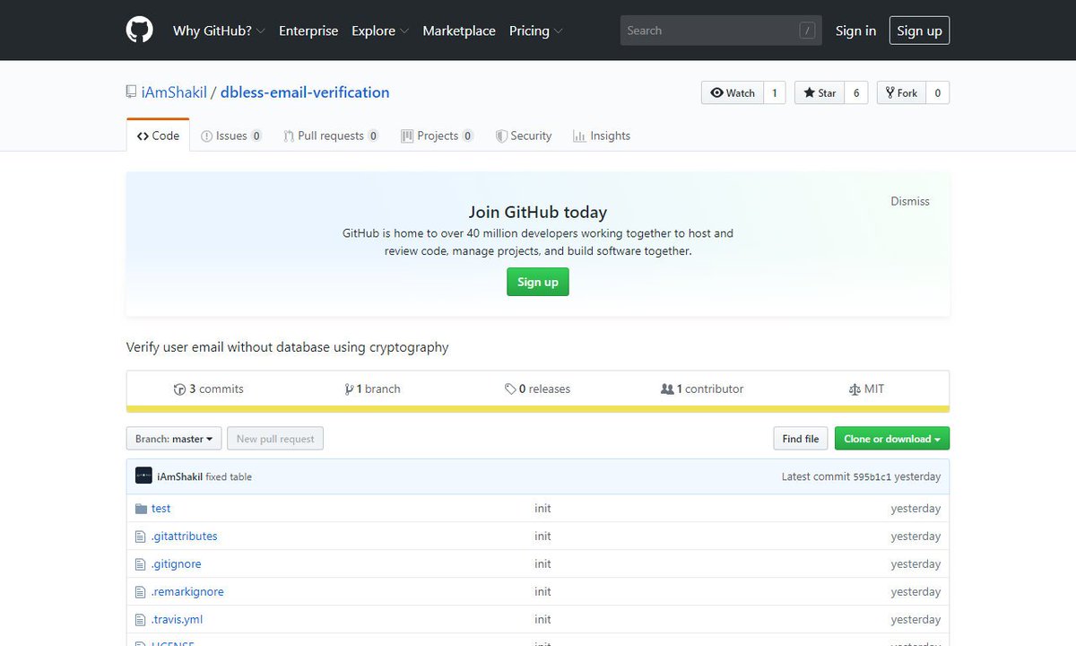This screenshot has width=1076, height=646.
Task: Open iAmShakil author link in the commit bar
Action: pyautogui.click(x=179, y=476)
